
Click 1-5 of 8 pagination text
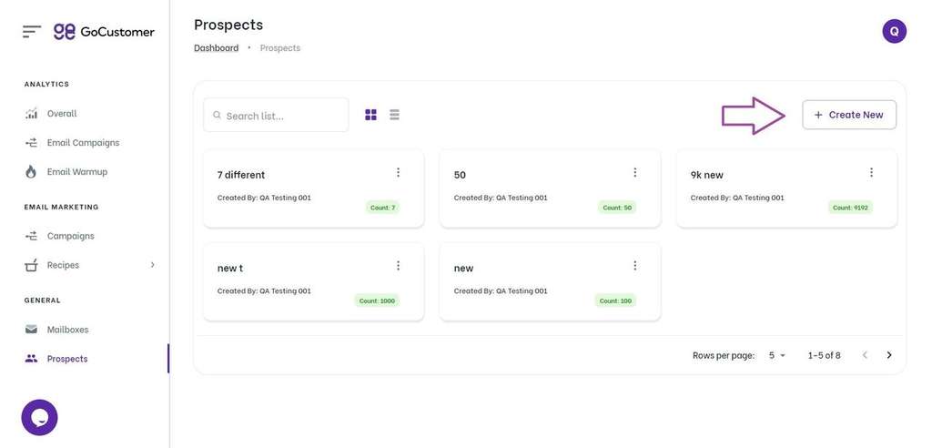click(824, 355)
